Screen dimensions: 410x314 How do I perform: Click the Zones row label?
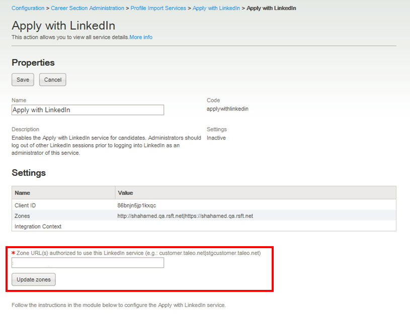22,216
